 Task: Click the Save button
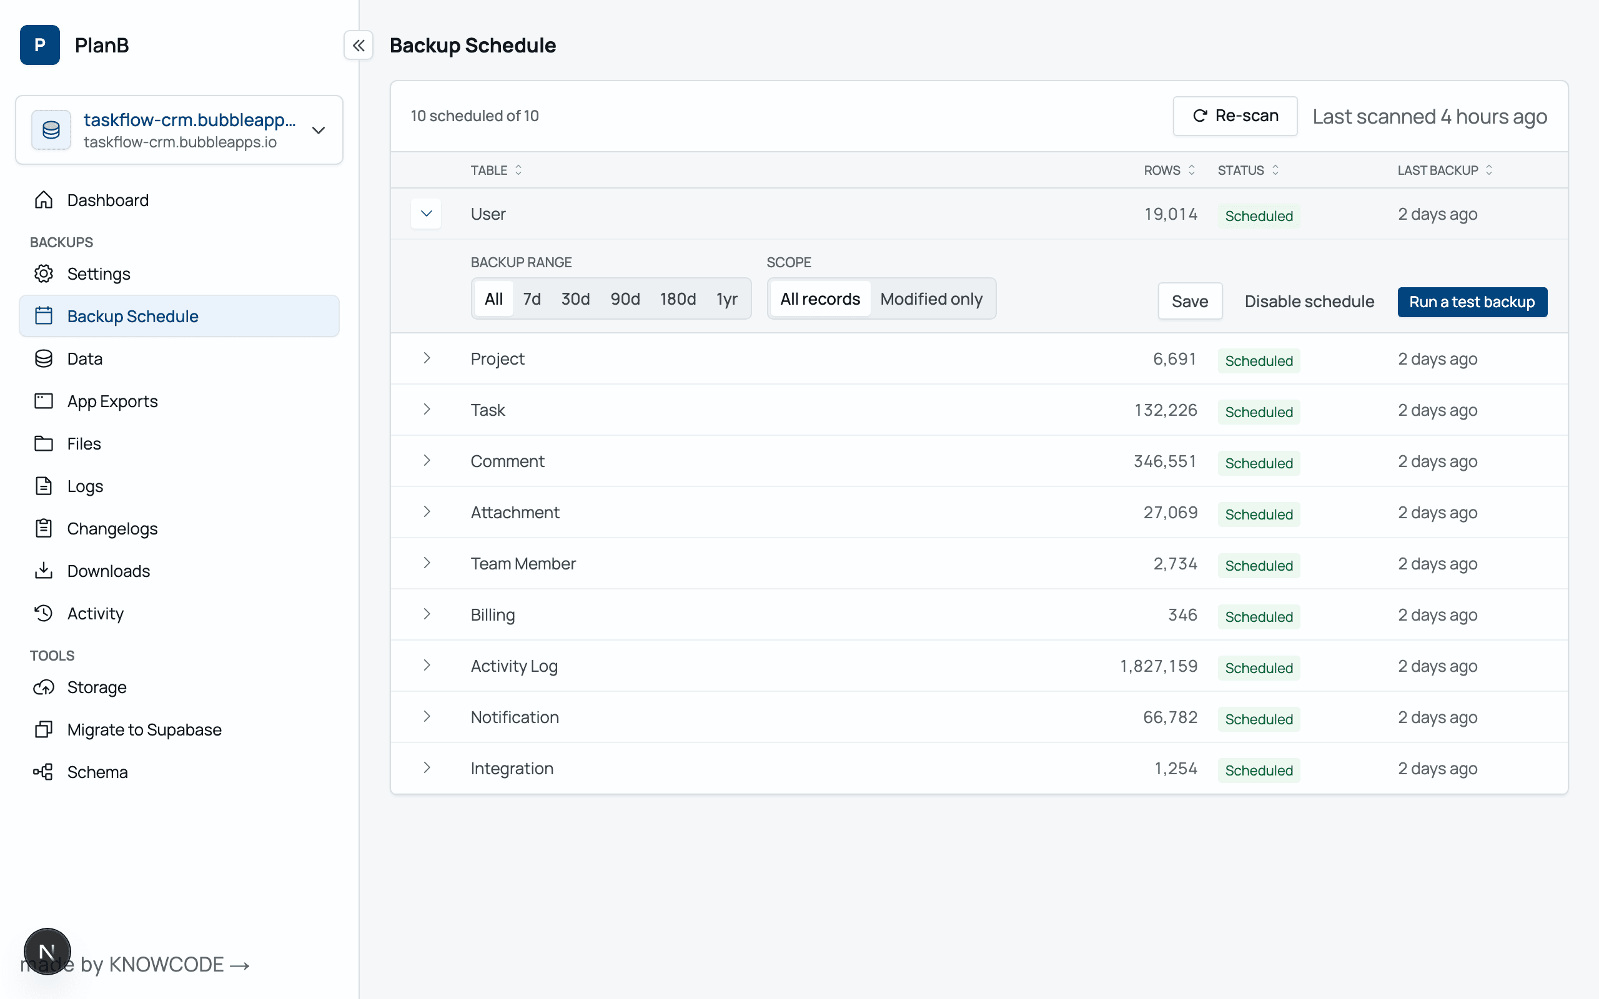click(1189, 302)
